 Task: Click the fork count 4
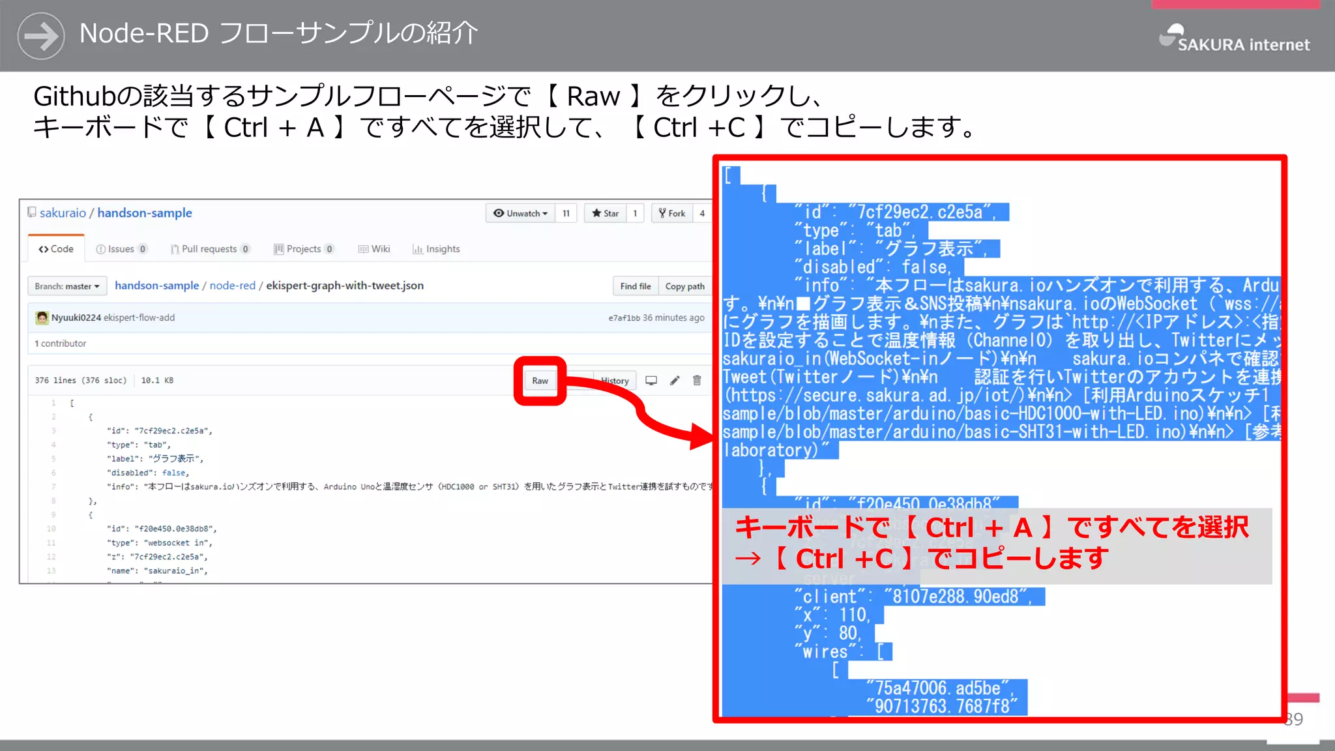point(702,213)
